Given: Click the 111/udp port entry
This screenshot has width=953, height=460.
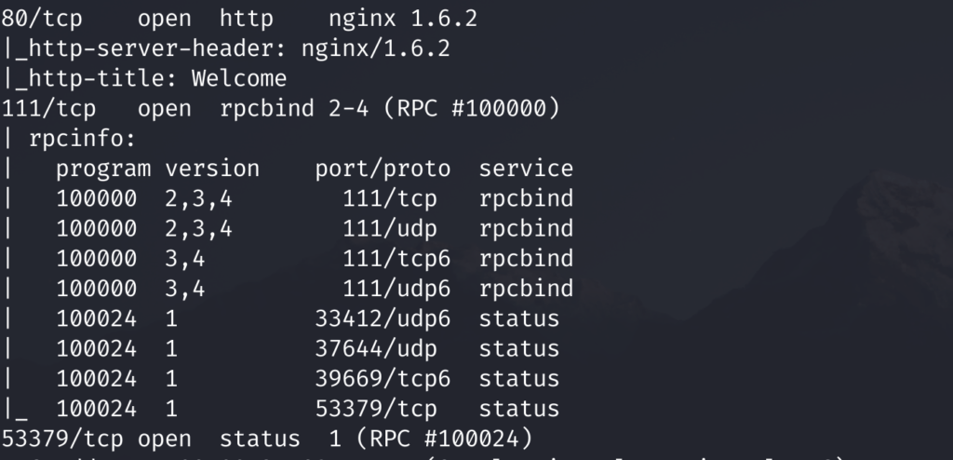Looking at the screenshot, I should [x=390, y=228].
